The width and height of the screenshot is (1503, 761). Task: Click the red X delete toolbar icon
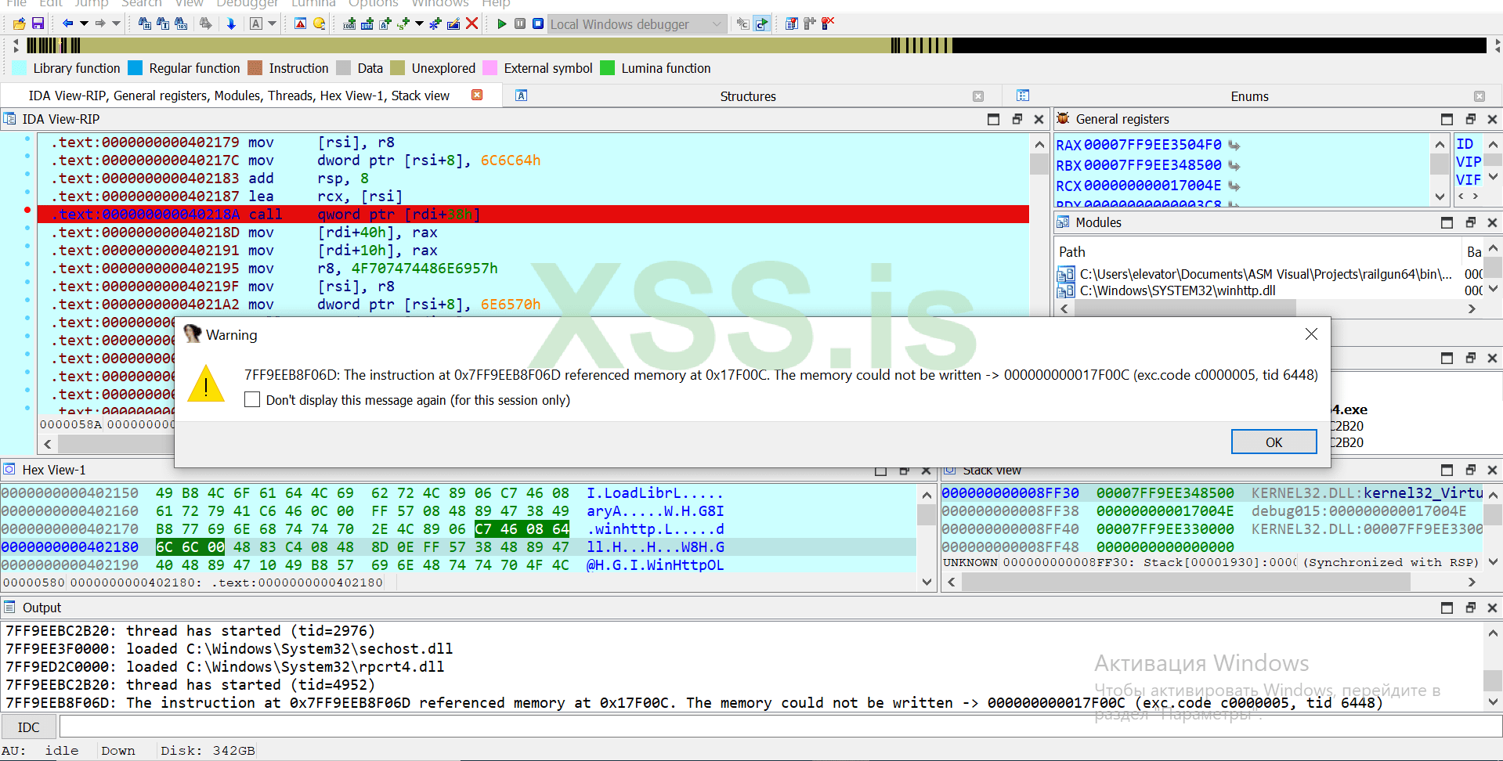pos(472,24)
